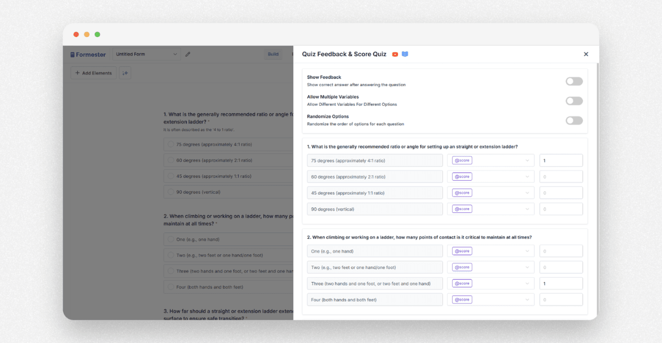Image resolution: width=662 pixels, height=343 pixels.
Task: Expand the variable dropdown for the 60 degrees option
Action: coord(527,176)
